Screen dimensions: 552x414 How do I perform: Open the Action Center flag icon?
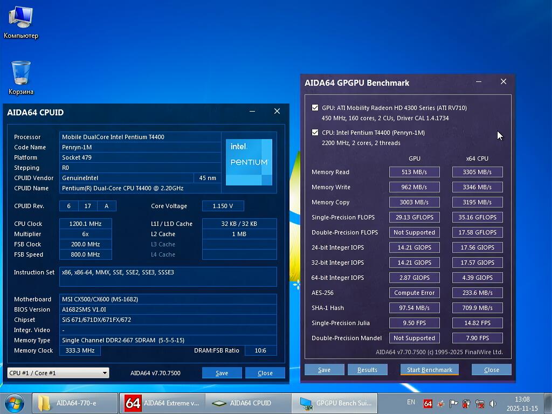pos(453,403)
